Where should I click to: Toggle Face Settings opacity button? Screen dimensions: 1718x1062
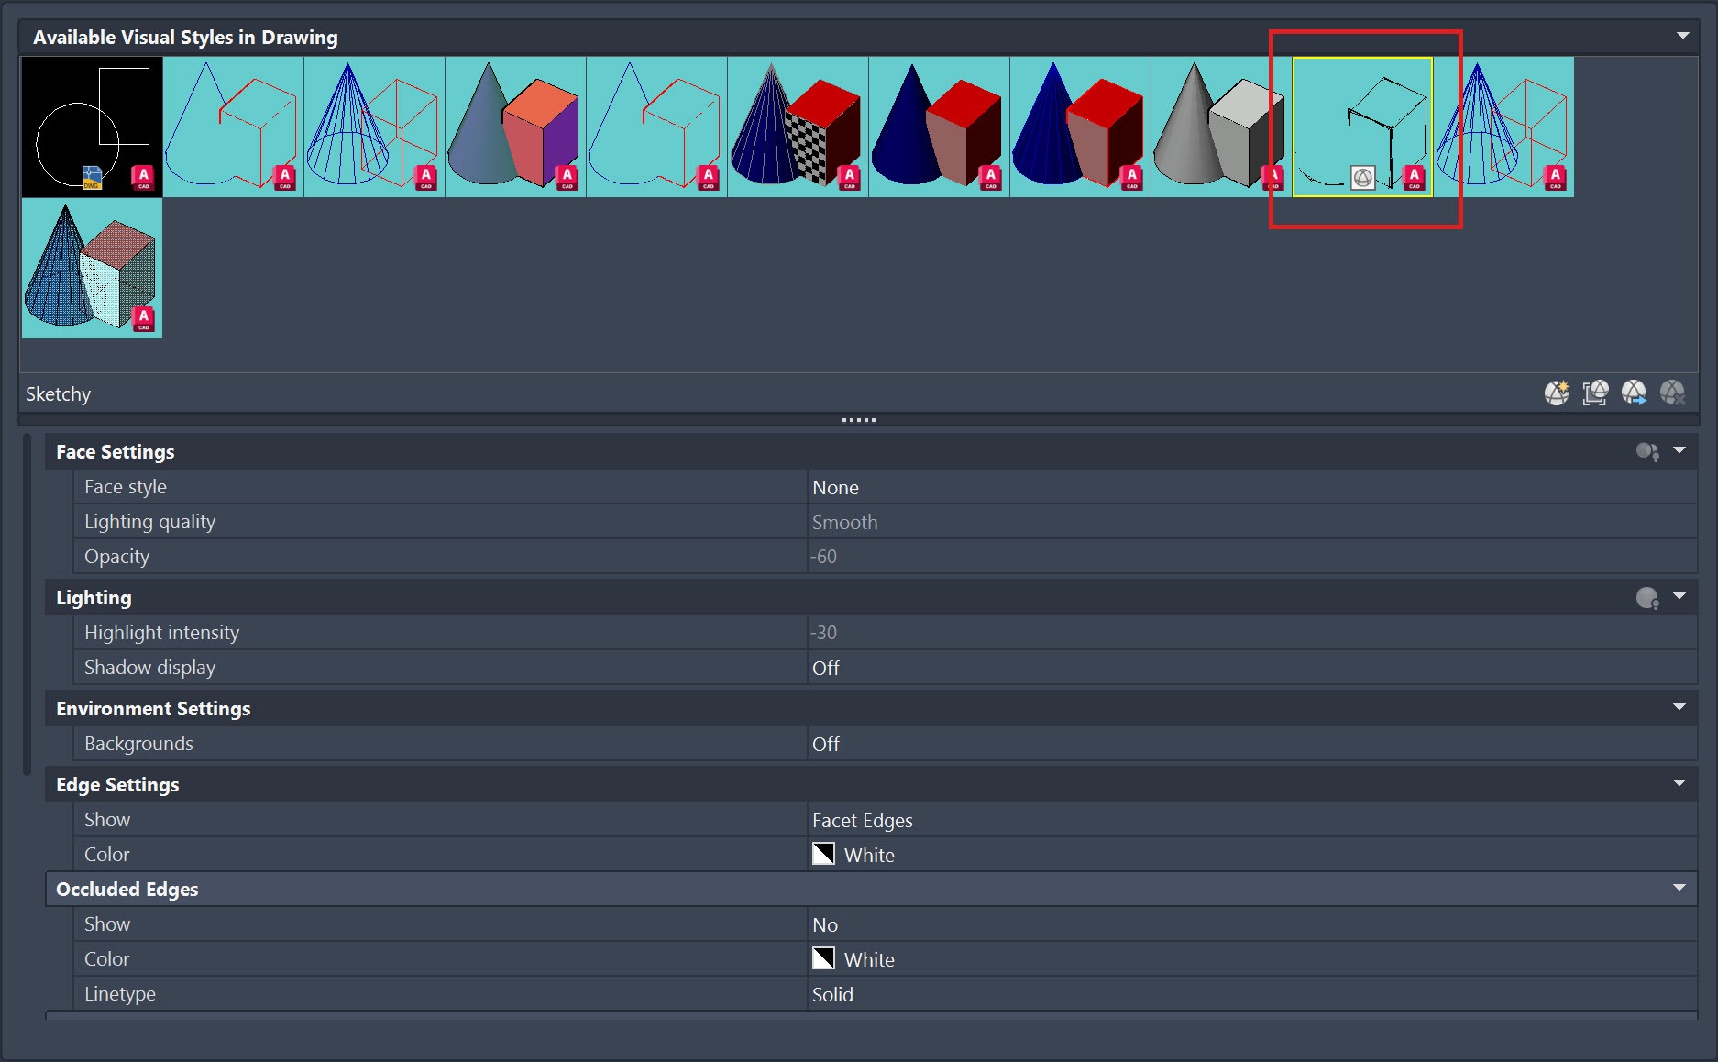[x=1646, y=451]
